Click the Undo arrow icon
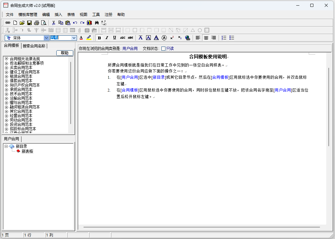 click(75, 23)
